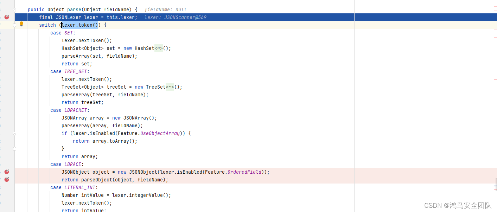This screenshot has height=212, width=497.
Task: Expand folded generics in new TreeSet
Action: point(170,87)
